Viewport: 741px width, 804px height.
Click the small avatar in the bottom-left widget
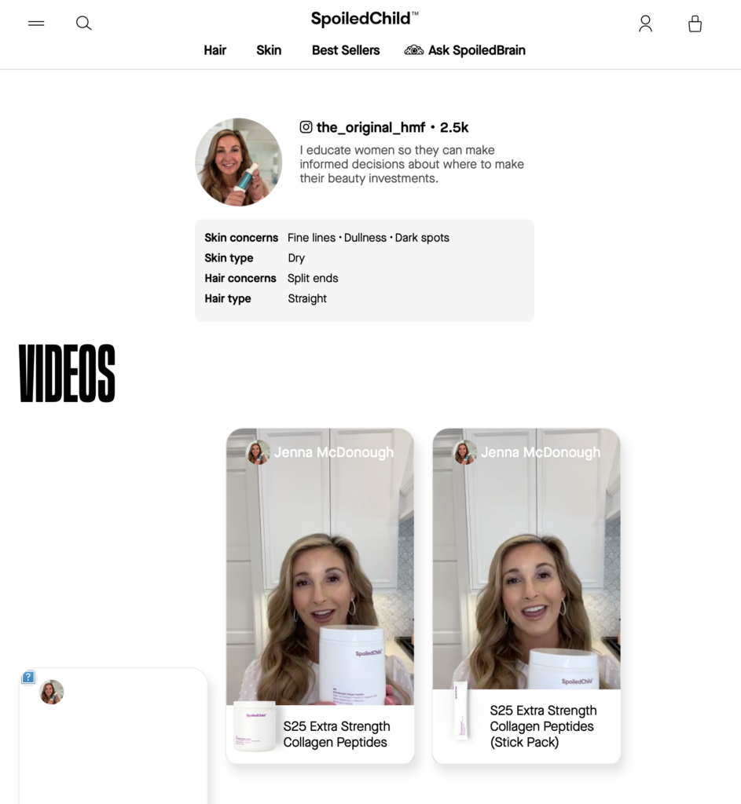51,692
